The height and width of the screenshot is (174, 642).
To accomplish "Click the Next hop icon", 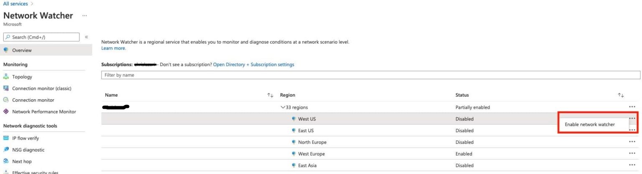I will click(6, 161).
